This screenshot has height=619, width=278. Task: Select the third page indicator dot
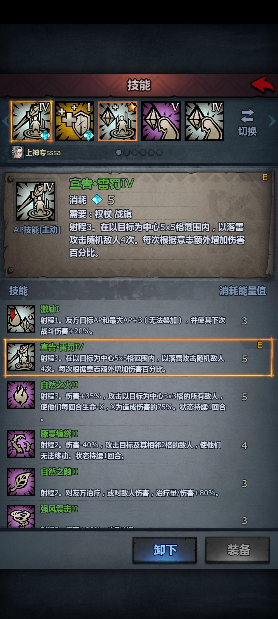point(135,152)
